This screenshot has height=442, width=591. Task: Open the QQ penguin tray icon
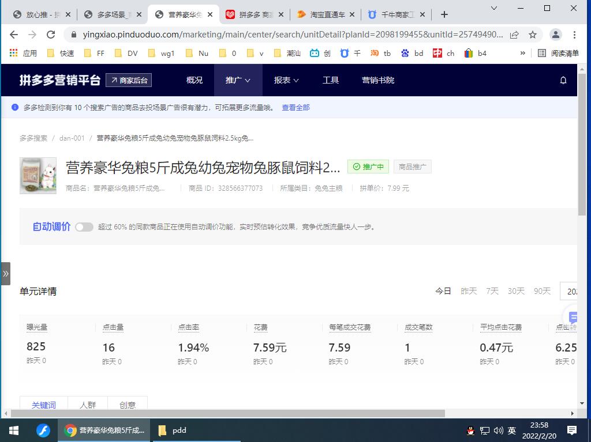click(470, 430)
